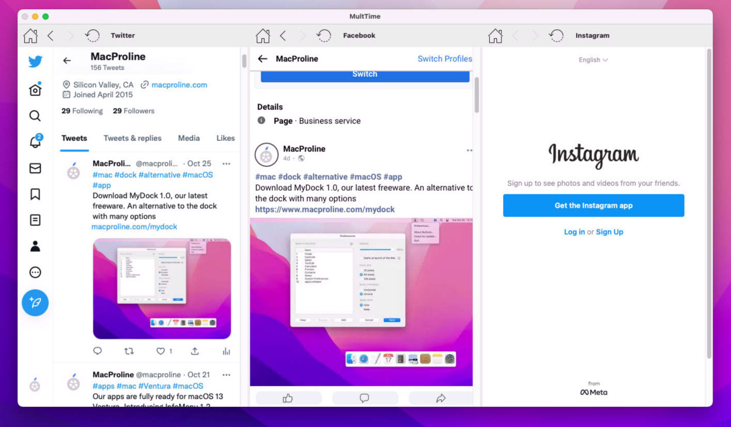
Task: Click the Twitter bird logo in the sidebar
Action: click(x=35, y=62)
